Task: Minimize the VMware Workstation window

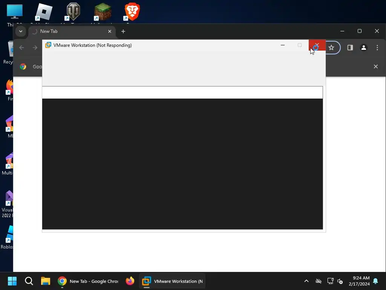Action: point(283,45)
